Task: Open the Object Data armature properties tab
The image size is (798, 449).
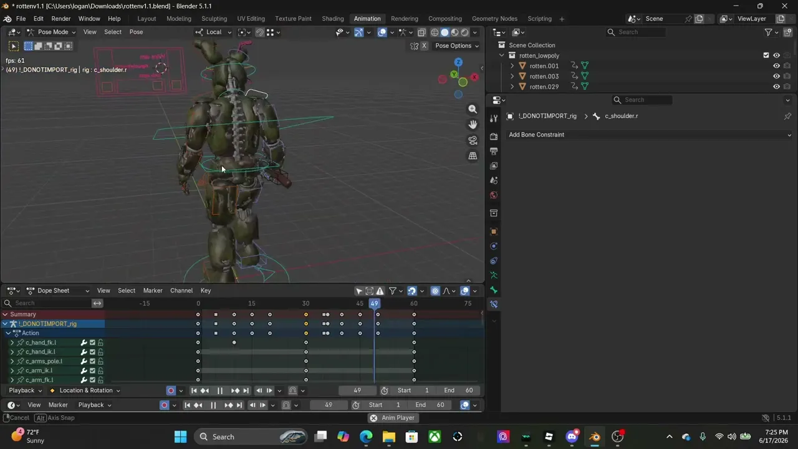Action: [x=494, y=275]
